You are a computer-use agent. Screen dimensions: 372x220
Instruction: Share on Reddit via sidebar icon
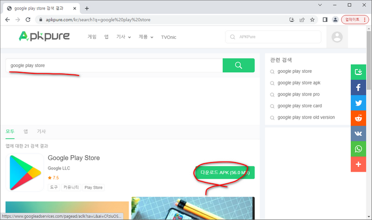click(358, 118)
